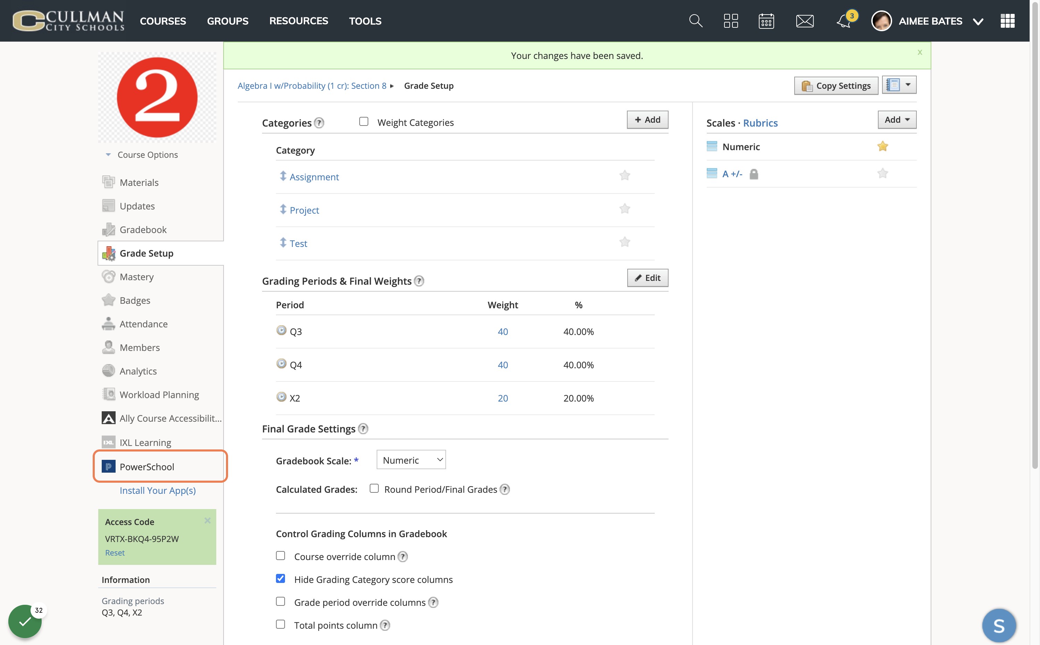Click the lock icon beside A +/-
1040x645 pixels.
[754, 174]
